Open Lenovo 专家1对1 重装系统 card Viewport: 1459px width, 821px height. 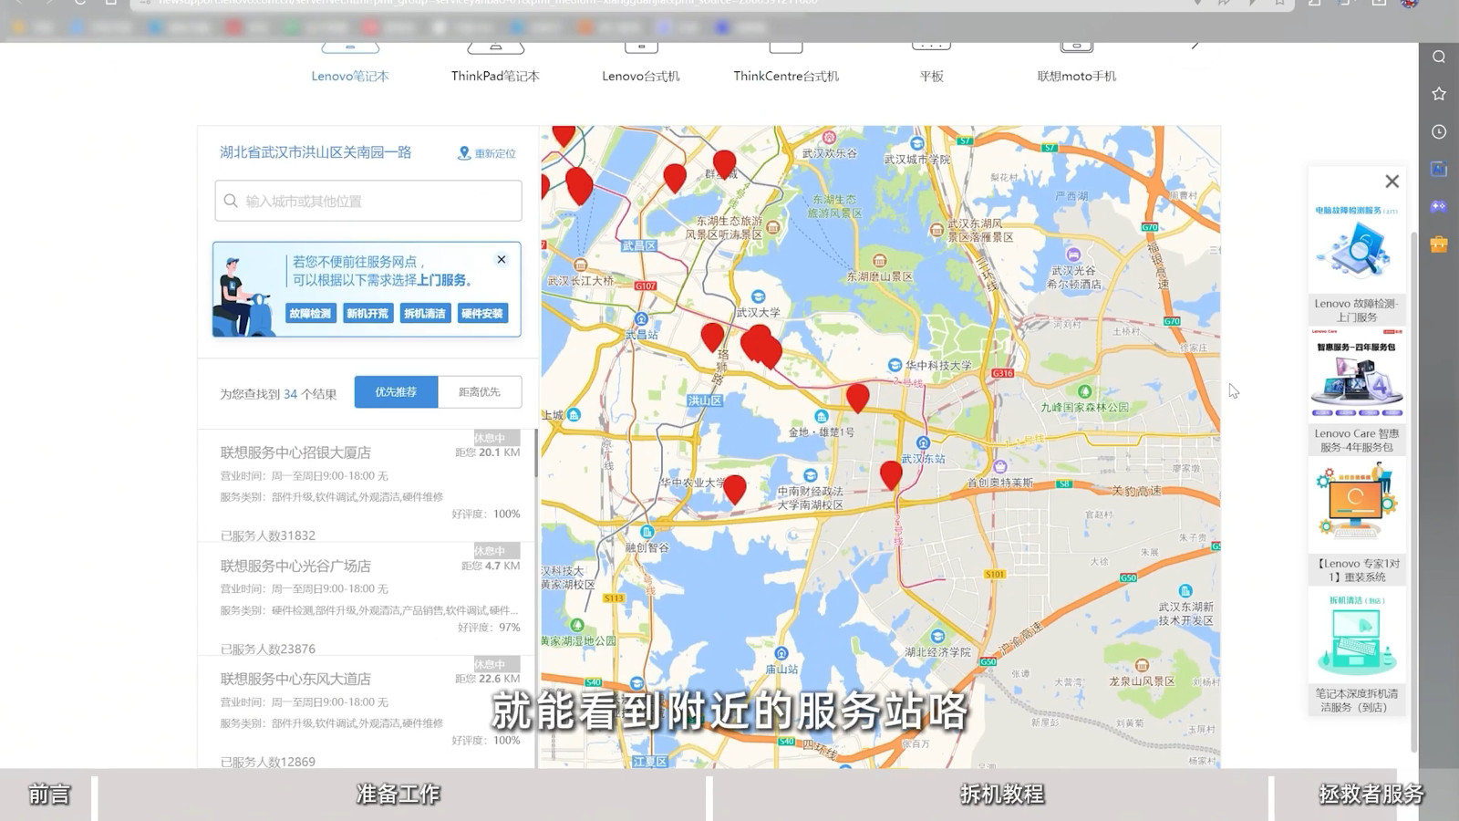1356,523
